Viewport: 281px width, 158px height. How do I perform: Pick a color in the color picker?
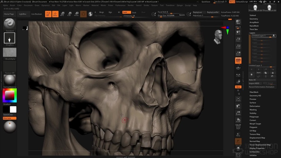[x=10, y=95]
